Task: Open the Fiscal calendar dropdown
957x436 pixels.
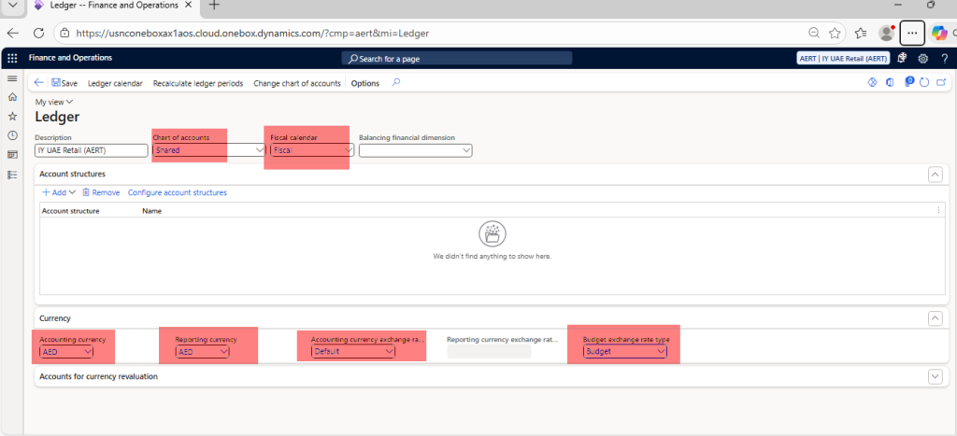Action: click(x=349, y=150)
